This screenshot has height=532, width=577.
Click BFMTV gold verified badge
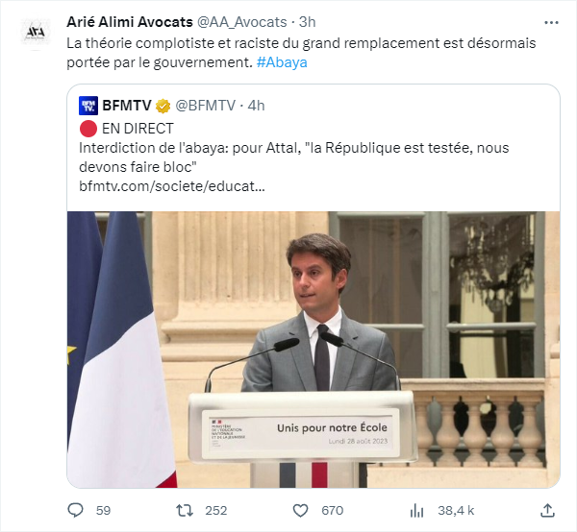click(163, 107)
